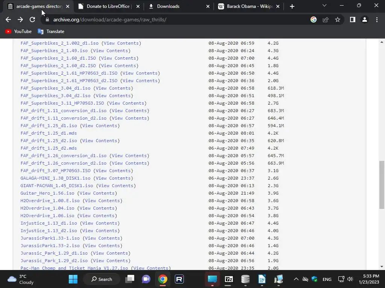Open the database app on taskbar

coord(245,279)
